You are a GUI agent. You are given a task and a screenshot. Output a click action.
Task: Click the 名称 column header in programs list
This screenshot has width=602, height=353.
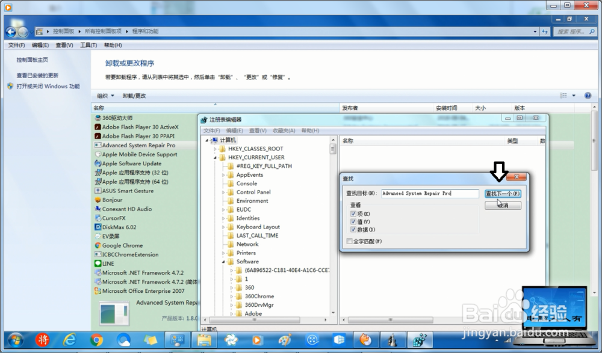coord(215,108)
